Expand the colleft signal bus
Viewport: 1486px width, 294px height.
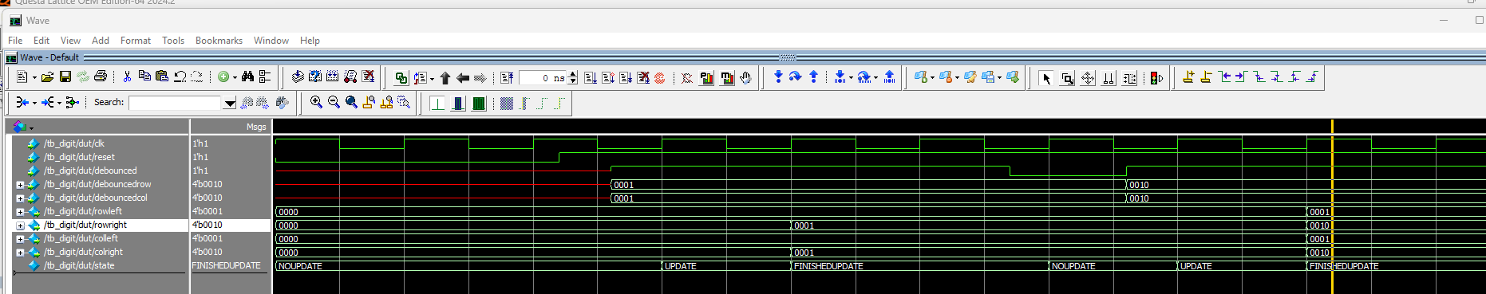(x=20, y=239)
